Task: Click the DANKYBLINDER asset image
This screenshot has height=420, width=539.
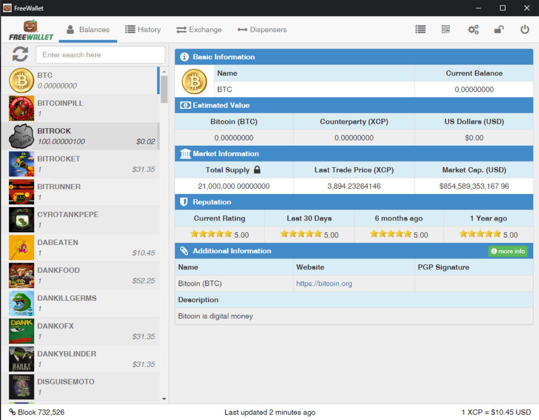Action: [21, 359]
